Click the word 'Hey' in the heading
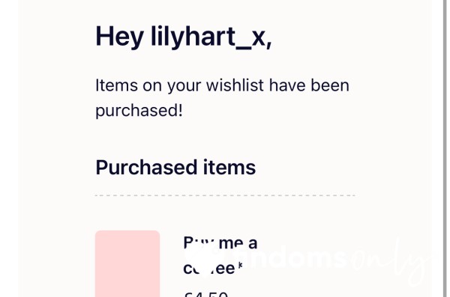 pos(119,37)
